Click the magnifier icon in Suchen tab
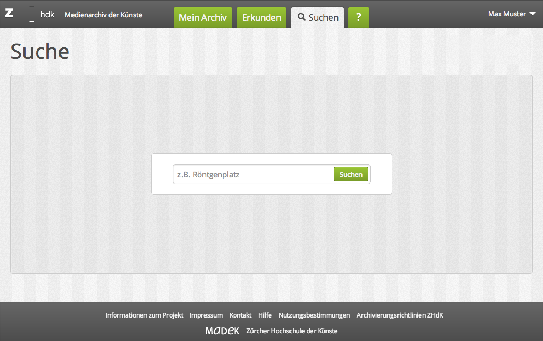 301,17
